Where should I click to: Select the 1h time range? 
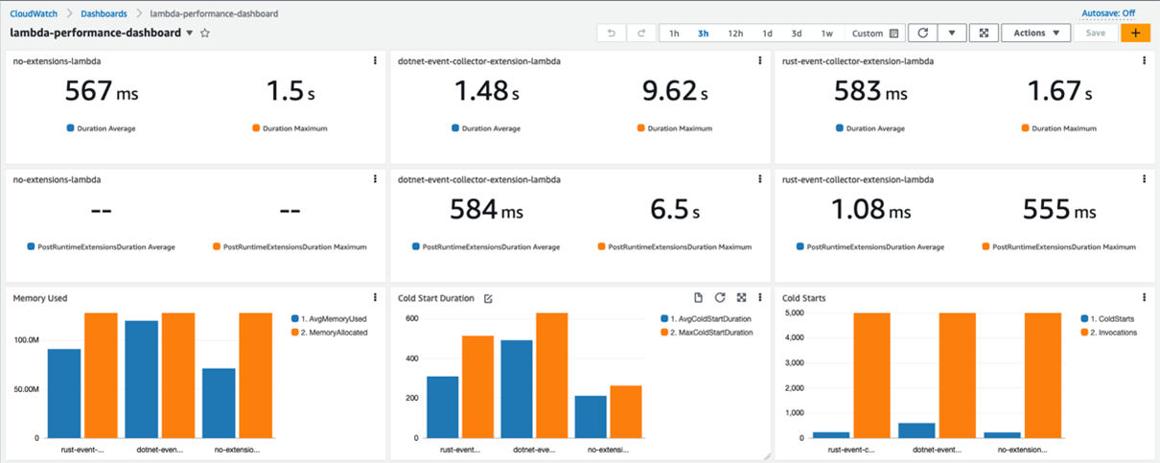click(674, 34)
